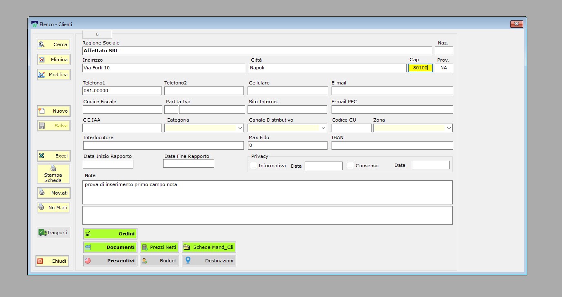
Task: Click the Schede Mand_Cli folder icon
Action: tap(186, 247)
